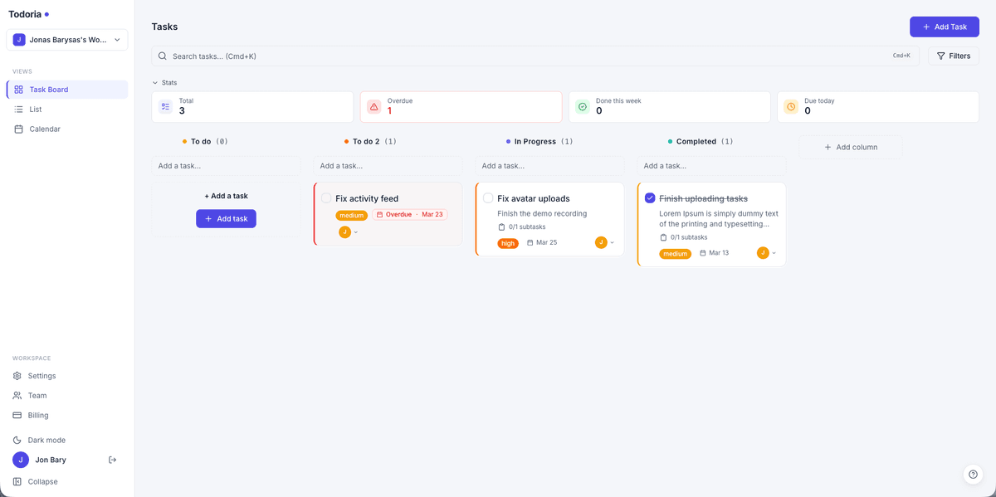This screenshot has height=497, width=996.
Task: Open the Jonas Barysas workspace dropdown
Action: coord(67,40)
